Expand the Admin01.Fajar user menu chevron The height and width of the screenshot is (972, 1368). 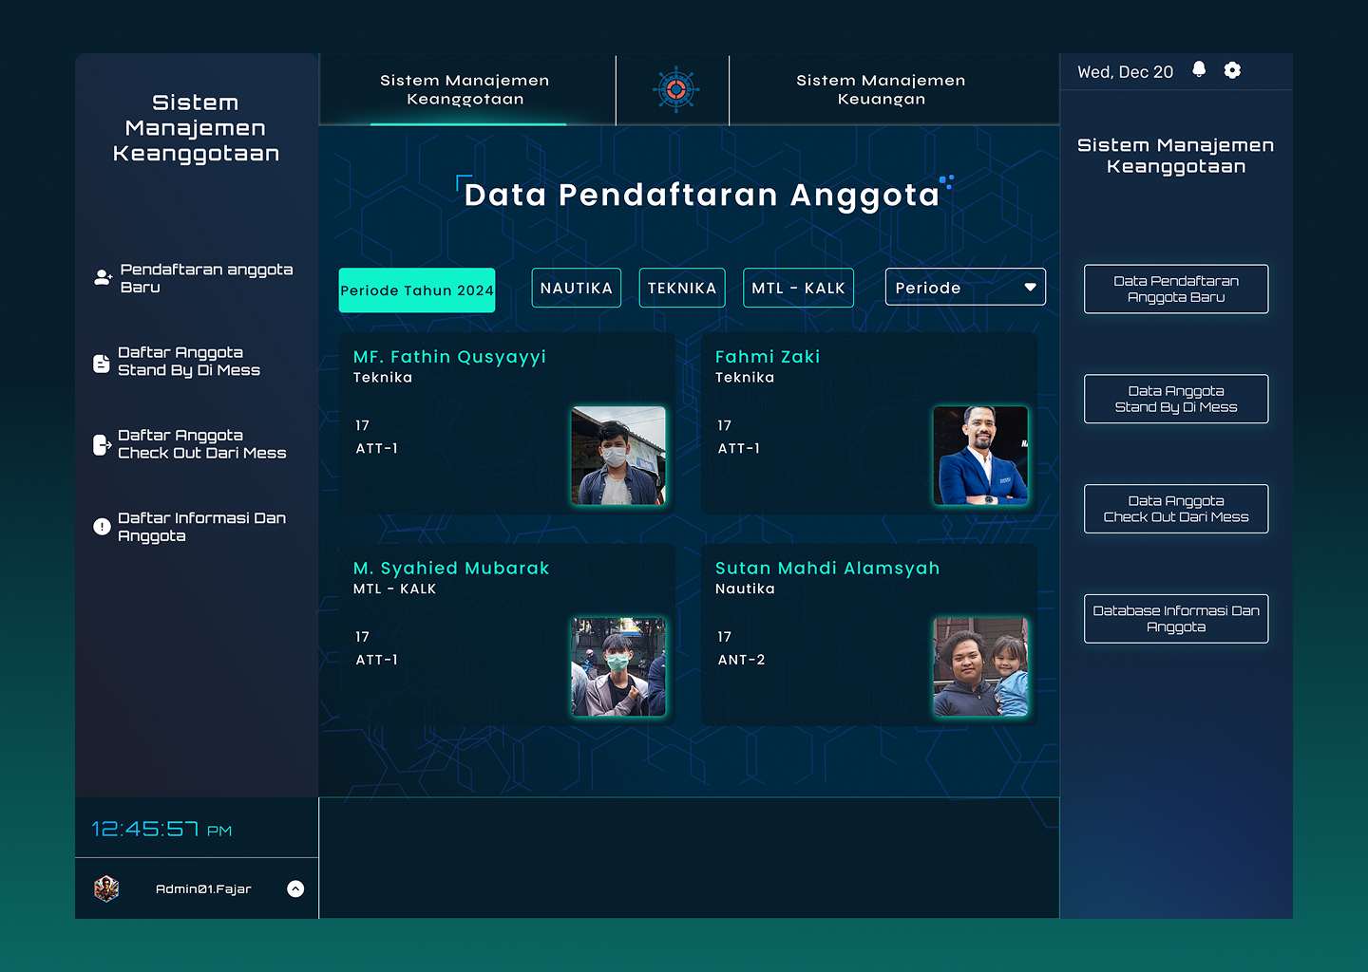coord(295,888)
